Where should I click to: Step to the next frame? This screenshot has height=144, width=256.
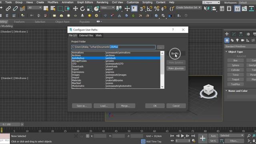pos(188,136)
